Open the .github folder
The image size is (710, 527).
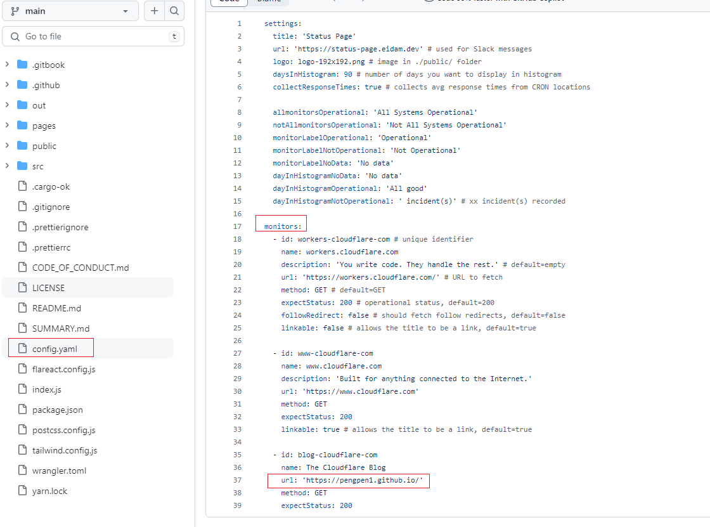point(46,85)
